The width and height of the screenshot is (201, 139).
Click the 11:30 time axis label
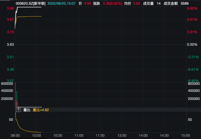(100, 135)
